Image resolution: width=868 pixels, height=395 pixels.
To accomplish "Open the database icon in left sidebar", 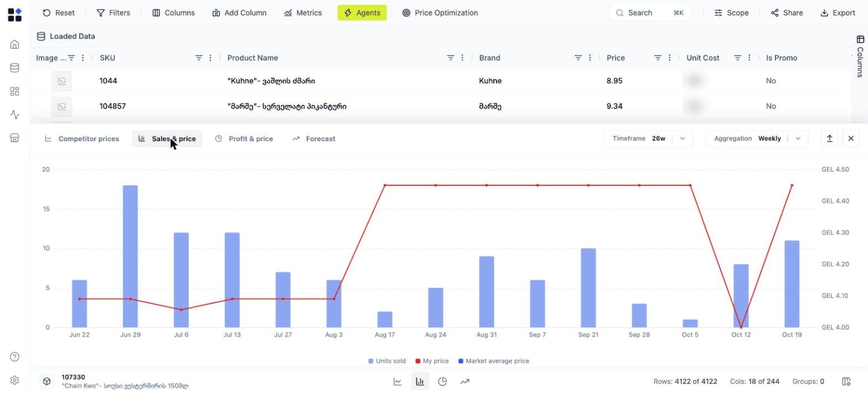I will [15, 68].
